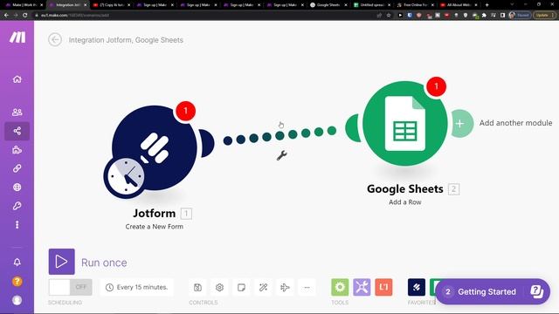This screenshot has width=559, height=314.
Task: Open the Controls three-dots more menu
Action: 307,287
